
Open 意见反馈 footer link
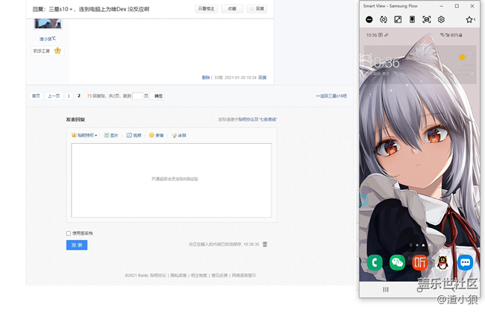click(219, 275)
